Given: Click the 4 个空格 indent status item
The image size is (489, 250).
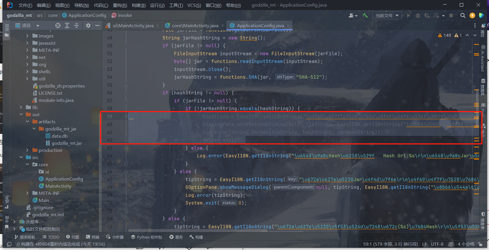Looking at the screenshot, I should [466, 244].
